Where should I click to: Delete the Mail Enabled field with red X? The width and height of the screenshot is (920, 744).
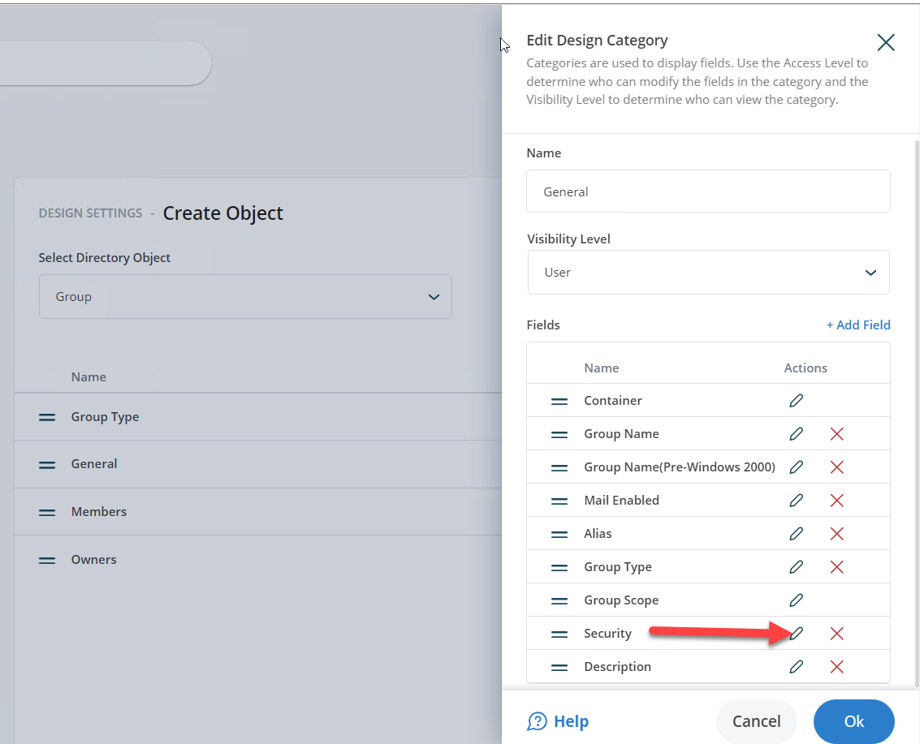tap(836, 500)
